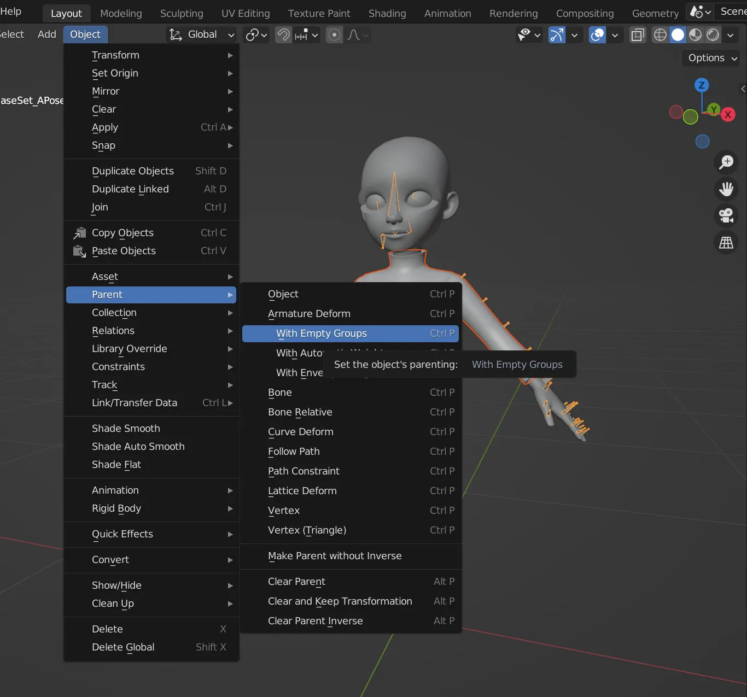This screenshot has width=747, height=697.
Task: Expand the Apply submenu
Action: point(151,127)
